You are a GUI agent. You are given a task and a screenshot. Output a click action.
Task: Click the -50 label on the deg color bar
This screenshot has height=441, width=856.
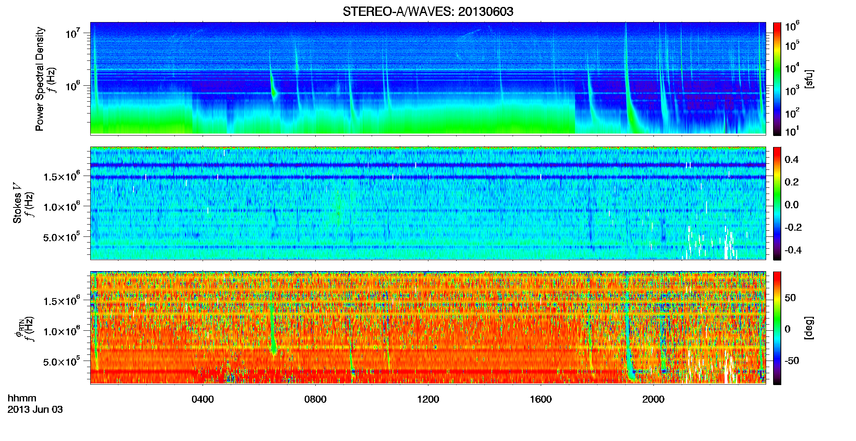pyautogui.click(x=792, y=361)
